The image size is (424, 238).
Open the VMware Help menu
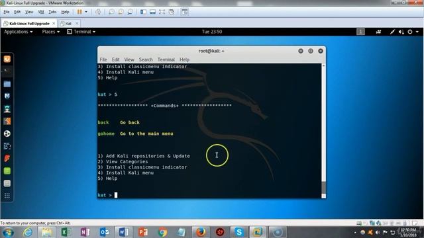[x=65, y=12]
